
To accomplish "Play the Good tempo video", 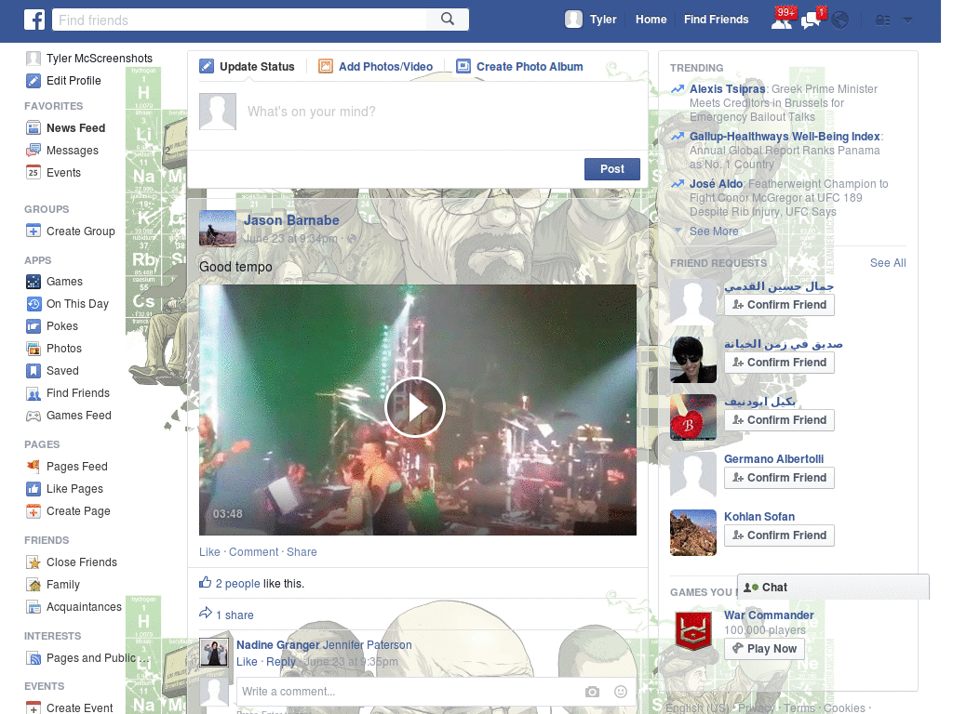I will 415,407.
